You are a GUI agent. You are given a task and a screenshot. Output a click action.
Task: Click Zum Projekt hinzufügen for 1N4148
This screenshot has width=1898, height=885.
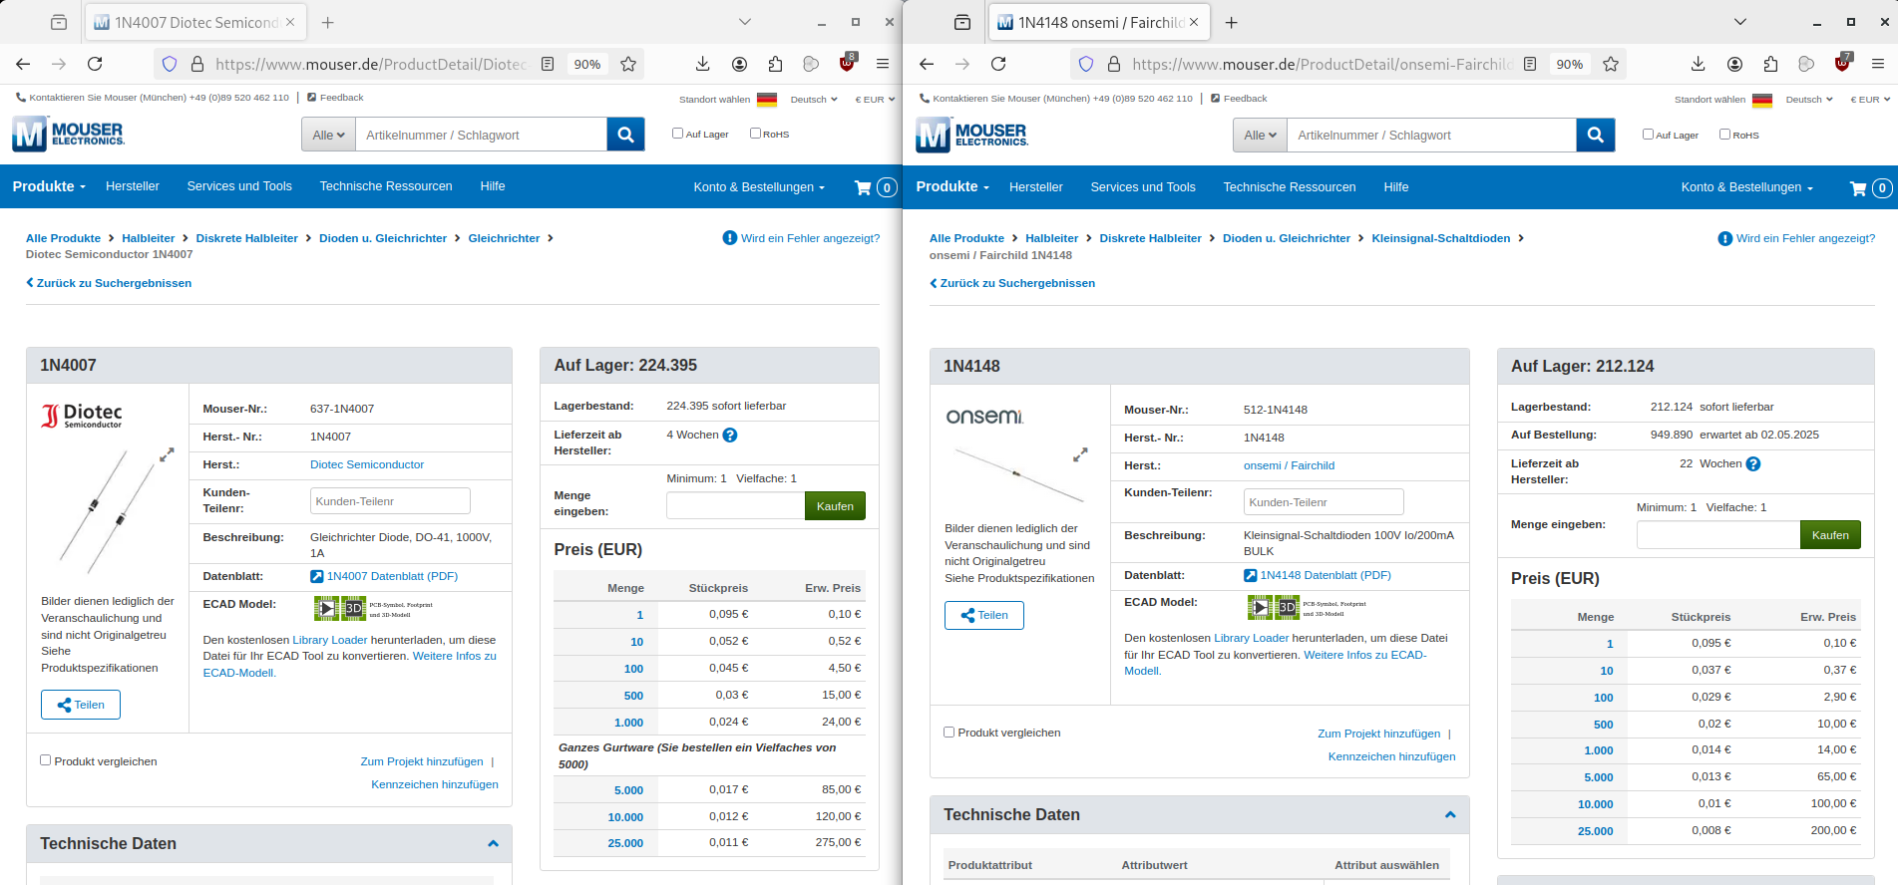tap(1378, 734)
